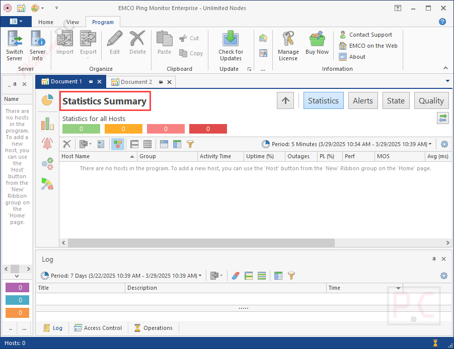
Task: Open the documents list dropdown arrow
Action: 447,81
